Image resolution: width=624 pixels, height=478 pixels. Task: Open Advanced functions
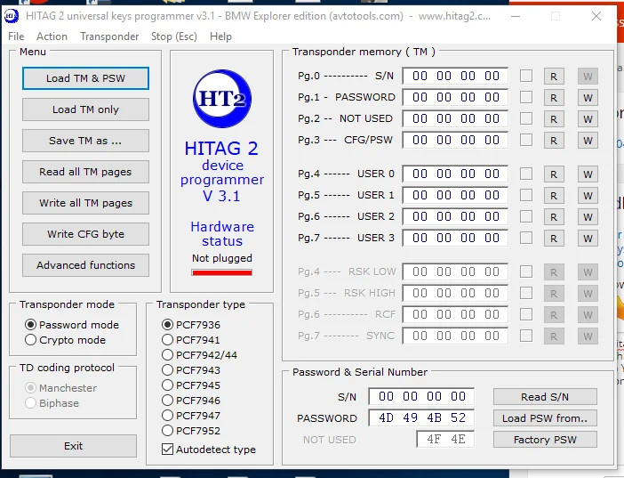point(85,264)
